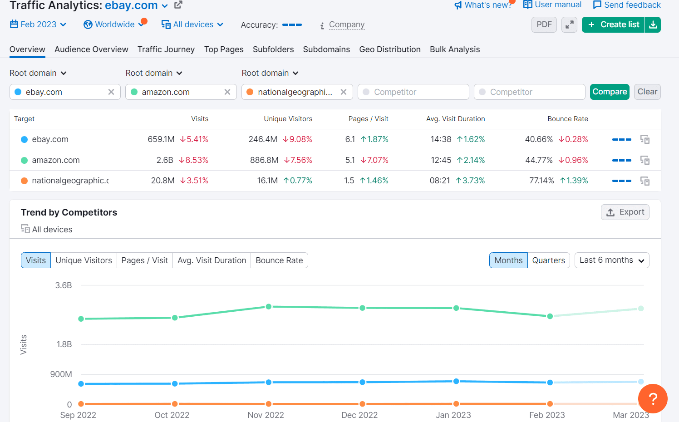679x422 pixels.
Task: Open the Traffic Journey tab
Action: [166, 49]
